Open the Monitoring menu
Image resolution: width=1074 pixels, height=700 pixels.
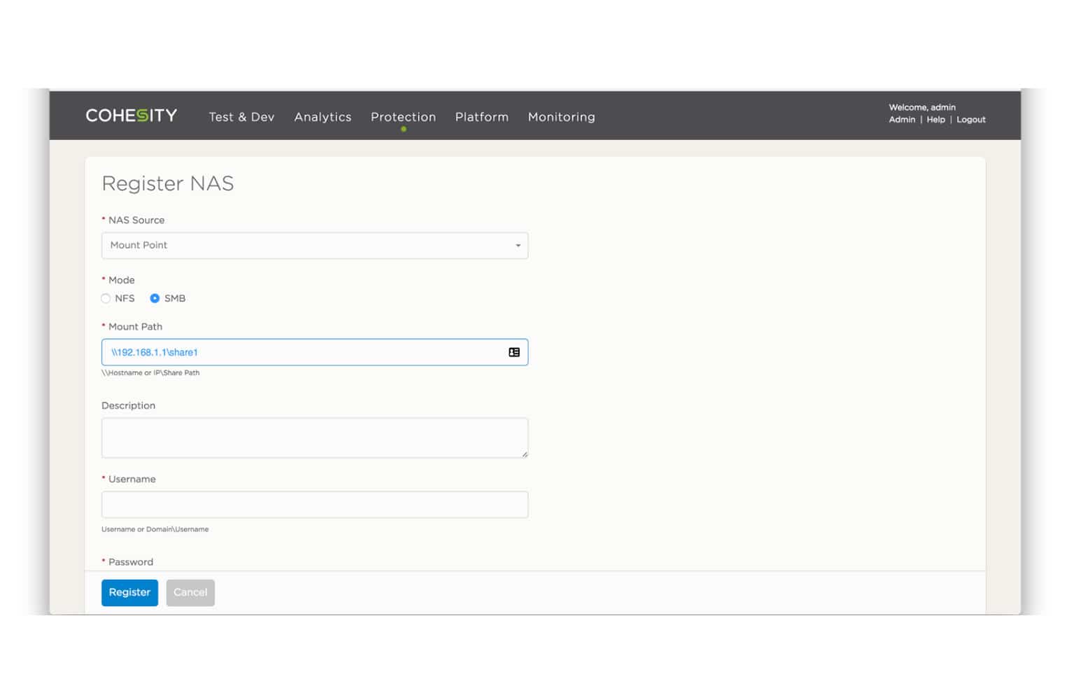pos(561,117)
